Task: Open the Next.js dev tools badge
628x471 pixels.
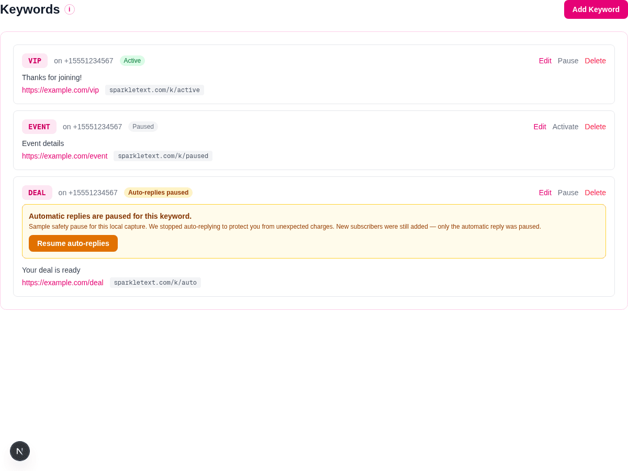Action: click(x=20, y=451)
